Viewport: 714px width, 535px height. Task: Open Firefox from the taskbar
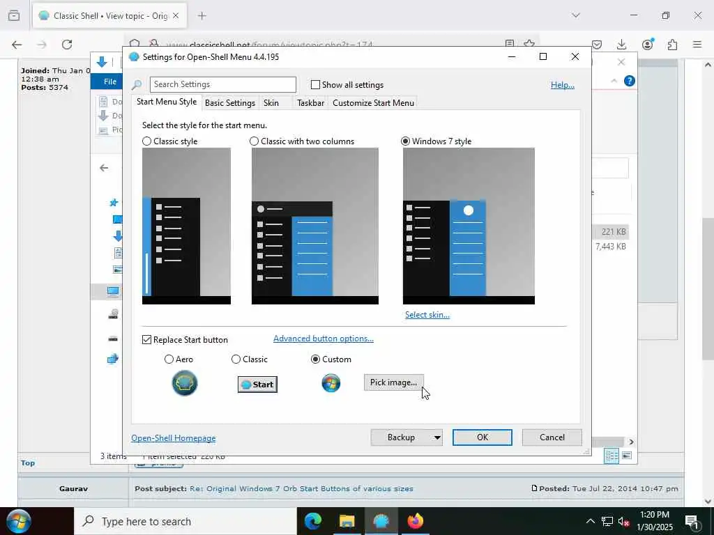click(416, 521)
